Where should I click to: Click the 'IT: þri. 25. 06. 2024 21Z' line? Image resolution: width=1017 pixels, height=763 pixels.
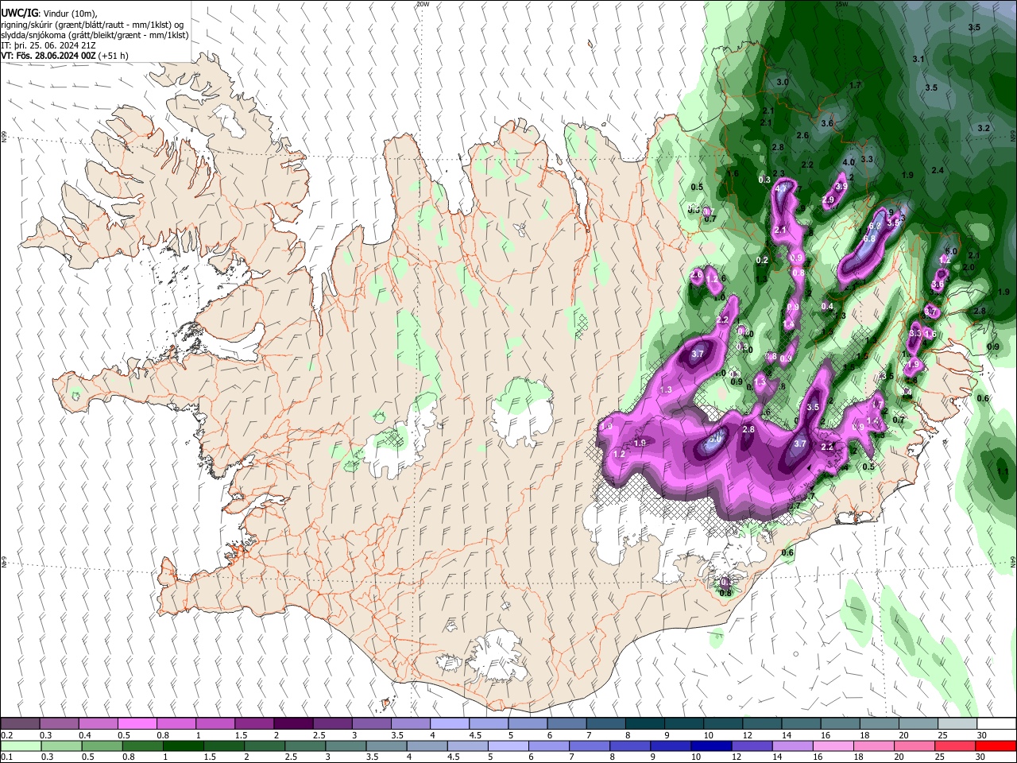49,45
